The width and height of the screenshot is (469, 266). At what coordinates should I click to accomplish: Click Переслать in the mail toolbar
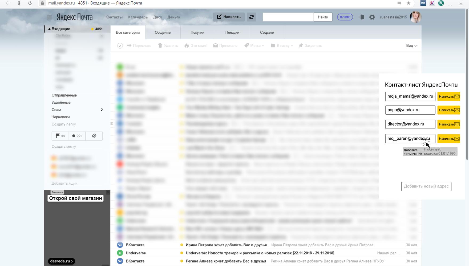(x=139, y=46)
